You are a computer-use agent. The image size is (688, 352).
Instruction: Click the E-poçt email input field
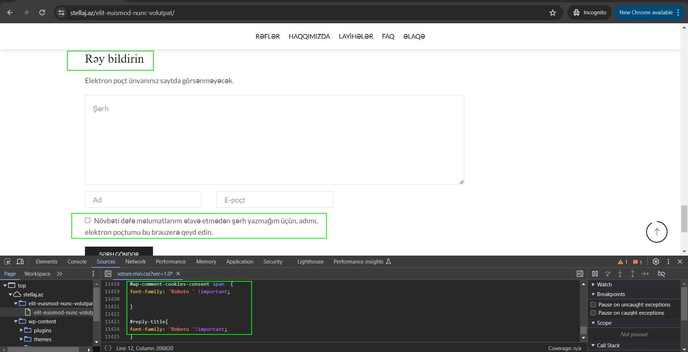(x=274, y=200)
